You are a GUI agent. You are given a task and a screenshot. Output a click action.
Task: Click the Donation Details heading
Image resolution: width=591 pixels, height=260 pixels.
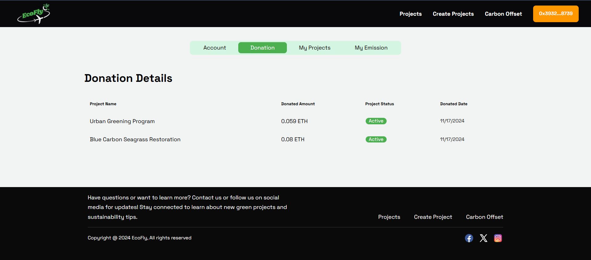(128, 78)
